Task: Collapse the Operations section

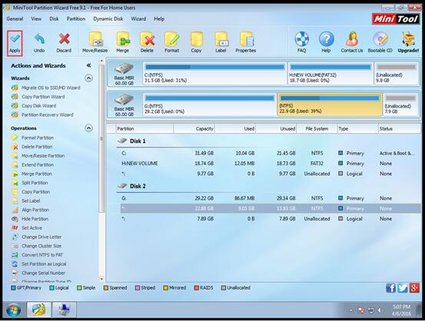Action: (88, 128)
